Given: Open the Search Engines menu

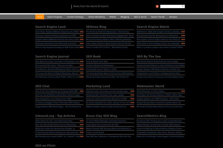Looking at the screenshot, I should pos(55,17).
